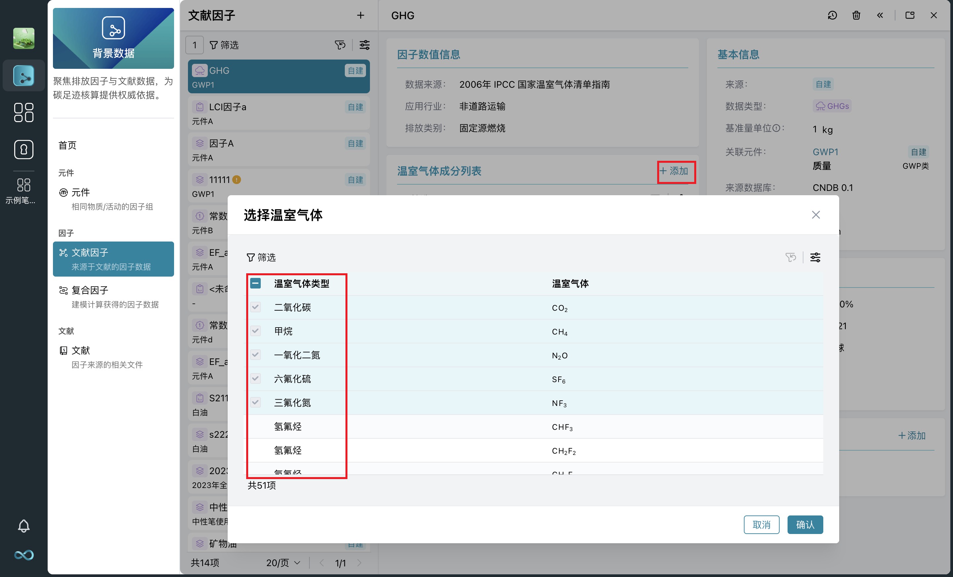This screenshot has width=953, height=577.
Task: Go to 首页 in sidebar
Action: tap(68, 146)
